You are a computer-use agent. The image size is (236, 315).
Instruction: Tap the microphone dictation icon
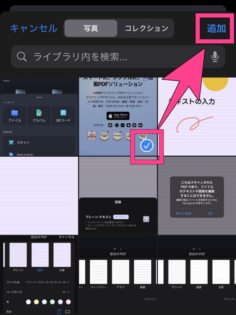[x=215, y=57]
